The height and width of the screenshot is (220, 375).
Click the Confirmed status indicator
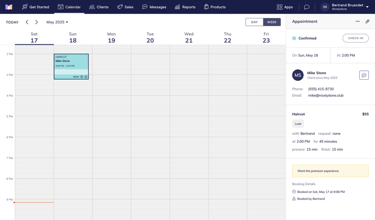[x=304, y=38]
